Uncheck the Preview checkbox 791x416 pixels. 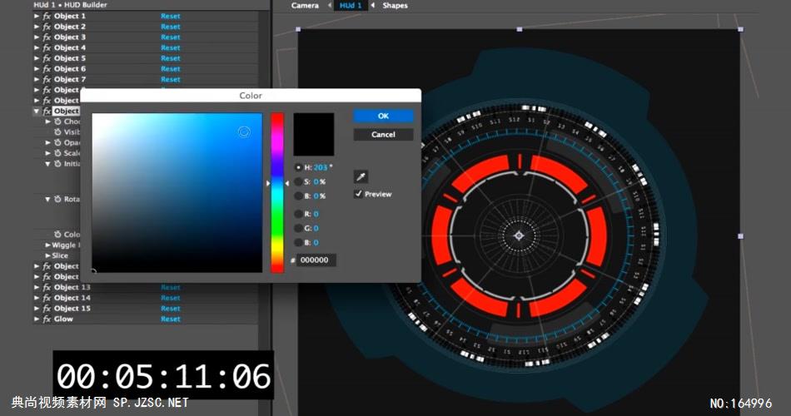tap(358, 194)
